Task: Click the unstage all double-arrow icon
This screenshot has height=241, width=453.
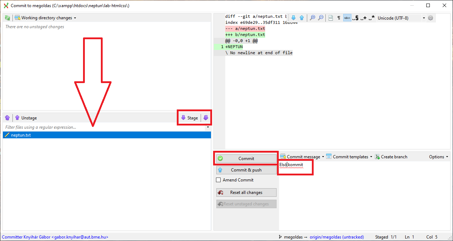Action: click(x=7, y=118)
